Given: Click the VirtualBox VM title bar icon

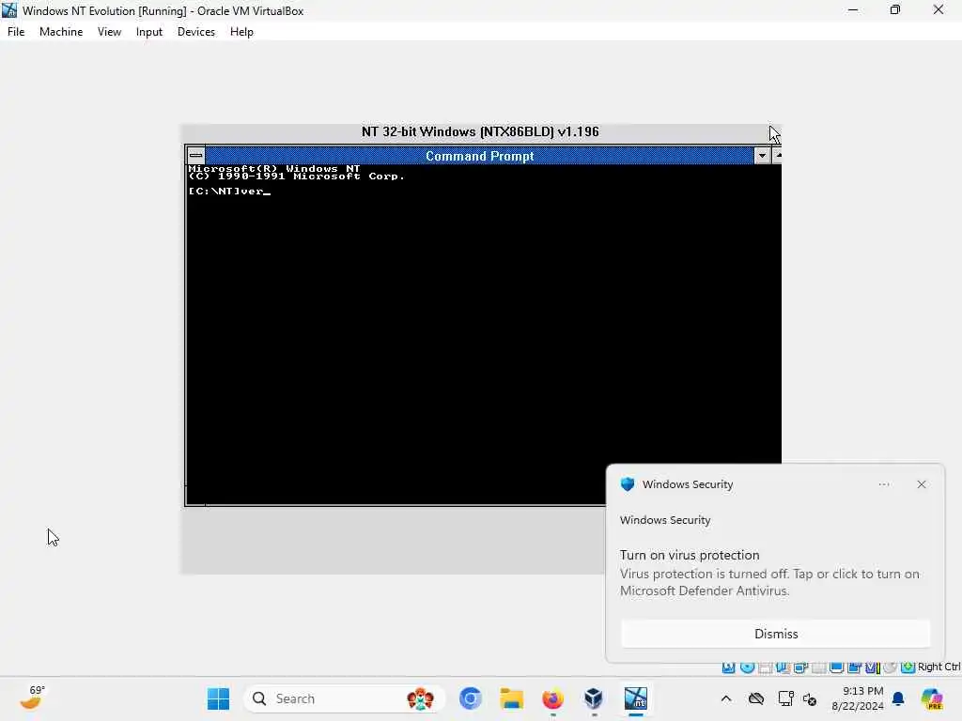Looking at the screenshot, I should 9,10.
